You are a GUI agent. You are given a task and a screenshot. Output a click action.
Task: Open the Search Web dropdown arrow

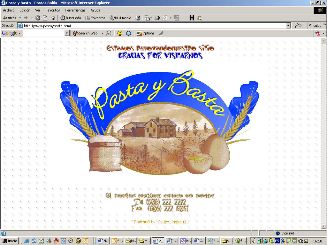coord(102,33)
